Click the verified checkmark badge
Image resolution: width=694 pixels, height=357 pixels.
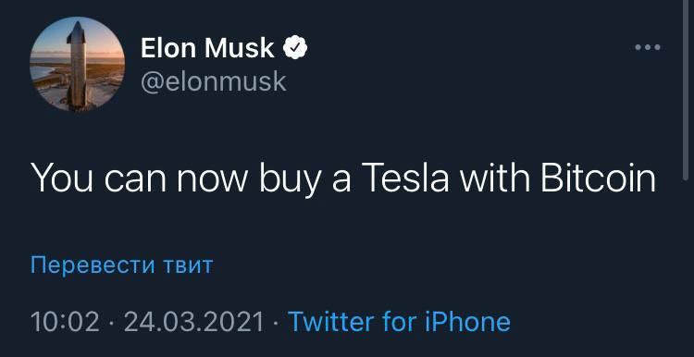[x=295, y=48]
